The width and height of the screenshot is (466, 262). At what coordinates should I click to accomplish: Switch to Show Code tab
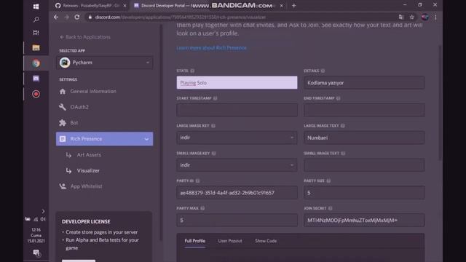pyautogui.click(x=266, y=241)
